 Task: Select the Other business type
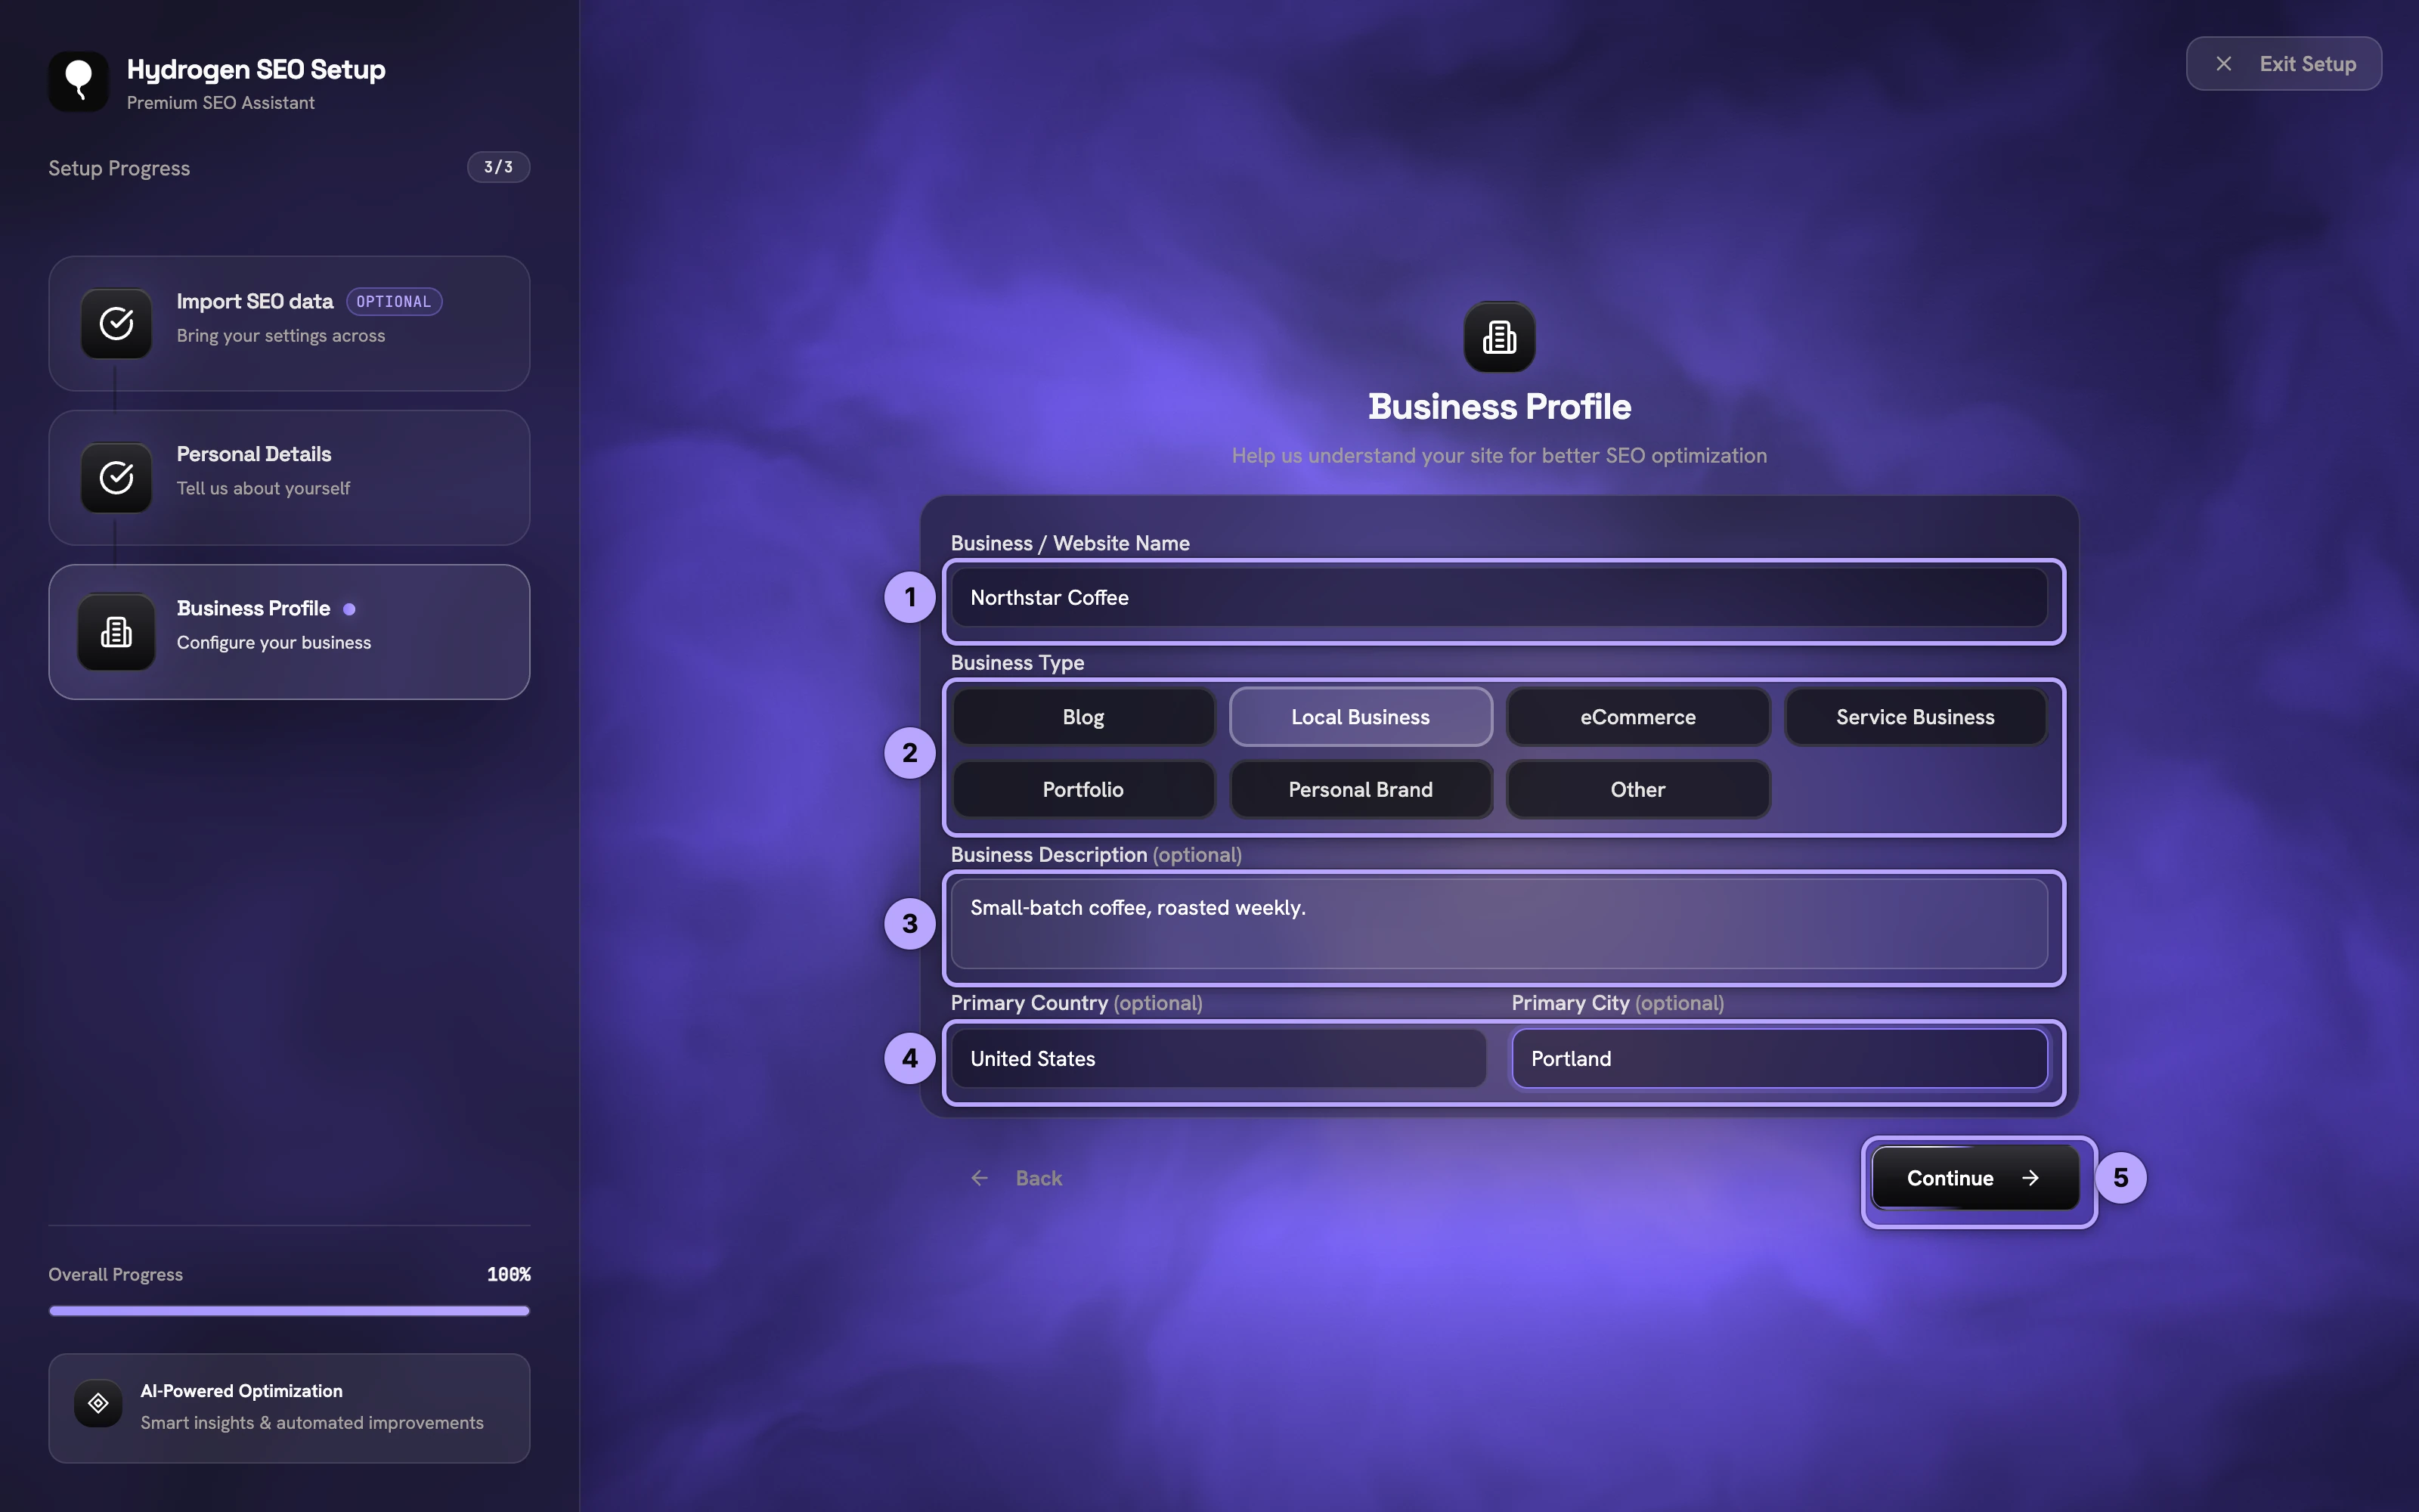[x=1637, y=789]
